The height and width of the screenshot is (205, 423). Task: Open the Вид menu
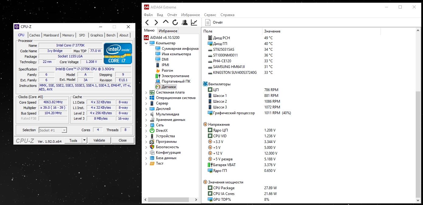pos(160,15)
